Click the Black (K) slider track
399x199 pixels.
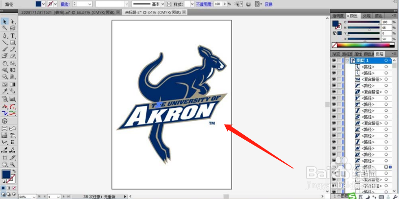click(x=363, y=39)
